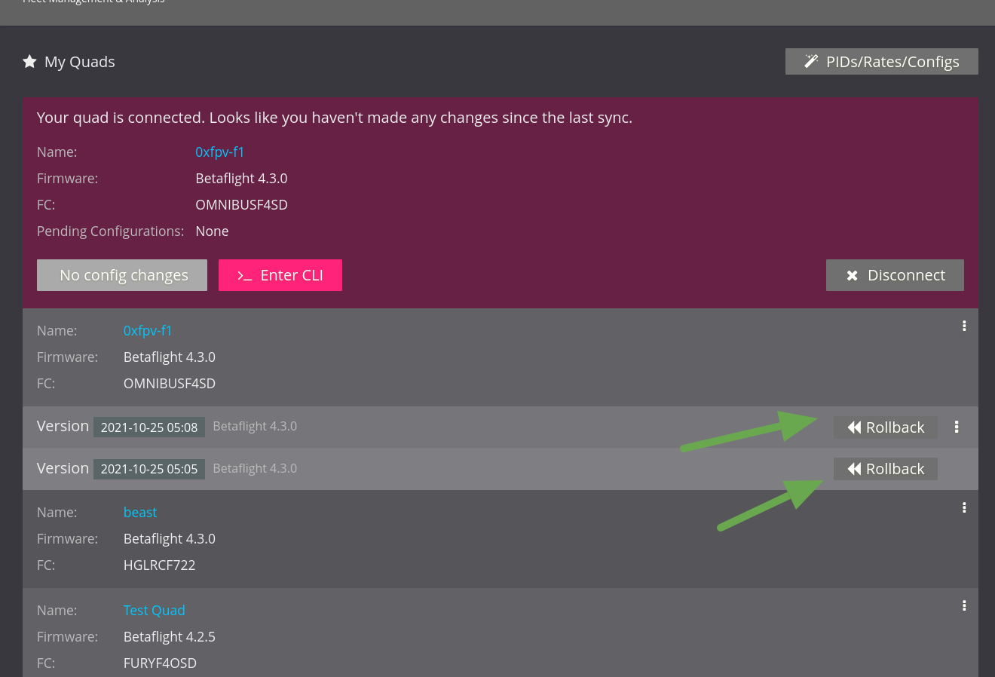The image size is (995, 677).
Task: Select the 2021-10-25 05:08 version badge
Action: 149,427
